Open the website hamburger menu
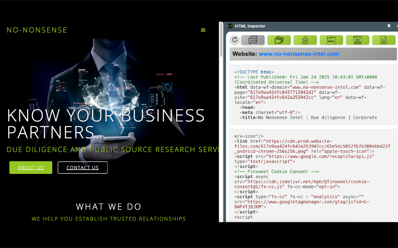Viewport: 398px width, 248px height. [x=203, y=30]
